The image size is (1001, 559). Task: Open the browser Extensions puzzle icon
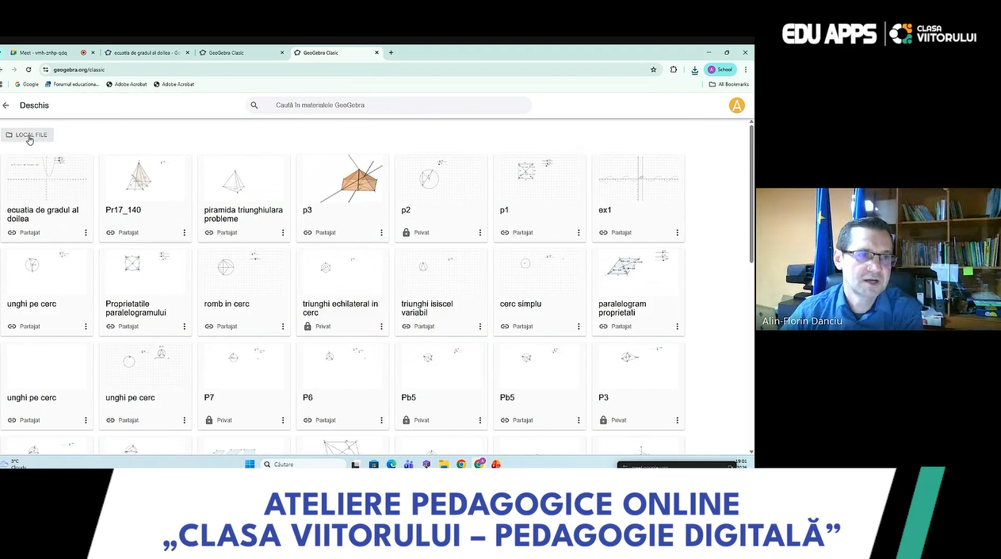coord(674,70)
